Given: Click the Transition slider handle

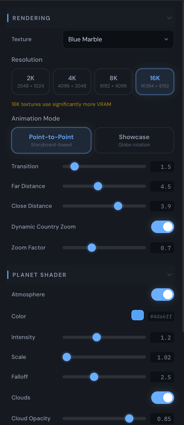Looking at the screenshot, I should point(75,166).
